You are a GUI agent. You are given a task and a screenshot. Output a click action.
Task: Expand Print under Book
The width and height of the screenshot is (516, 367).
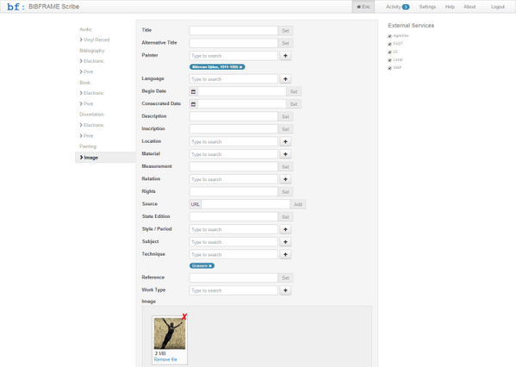86,103
